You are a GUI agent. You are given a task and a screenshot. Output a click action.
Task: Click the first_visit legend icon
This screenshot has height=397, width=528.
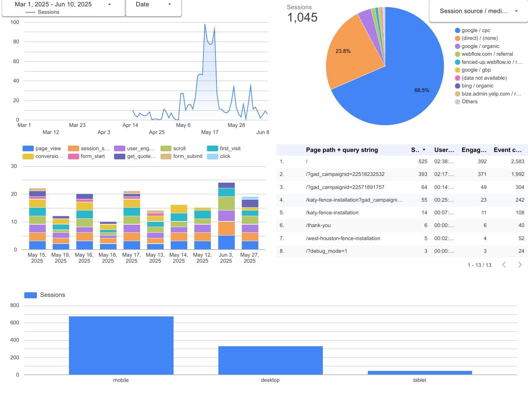click(213, 148)
